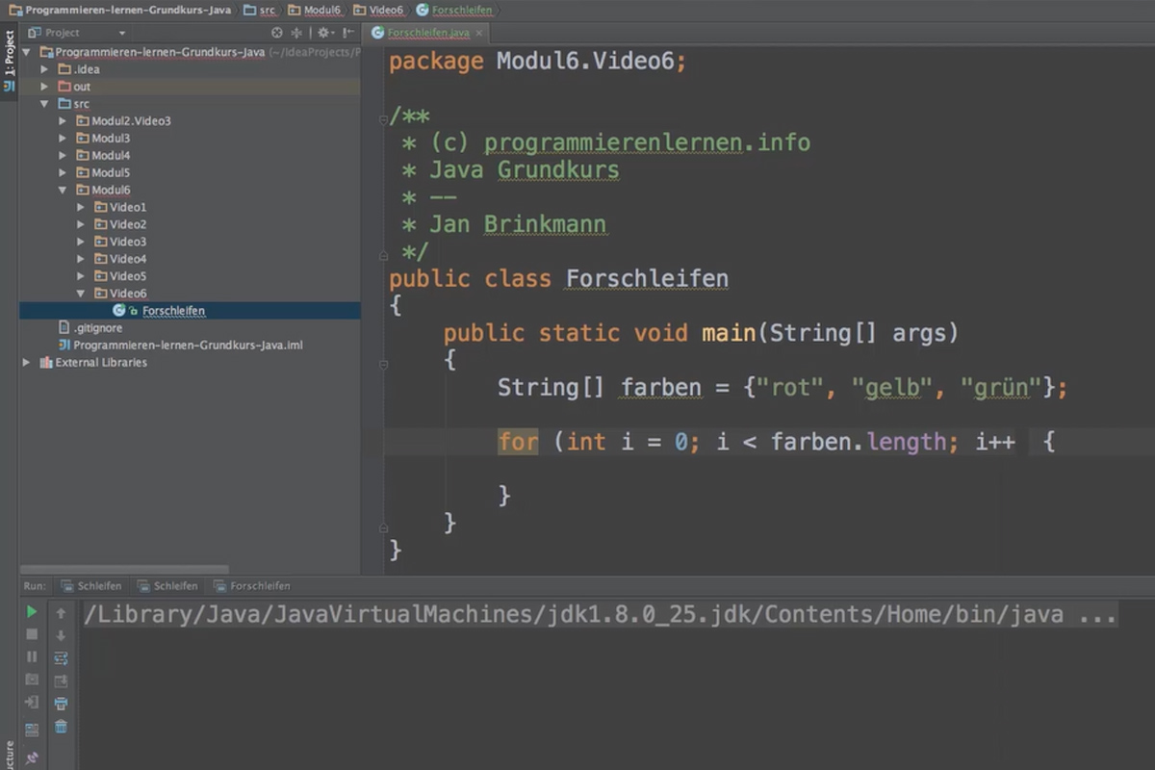
Task: Click the Down stack trace arrow
Action: point(61,635)
